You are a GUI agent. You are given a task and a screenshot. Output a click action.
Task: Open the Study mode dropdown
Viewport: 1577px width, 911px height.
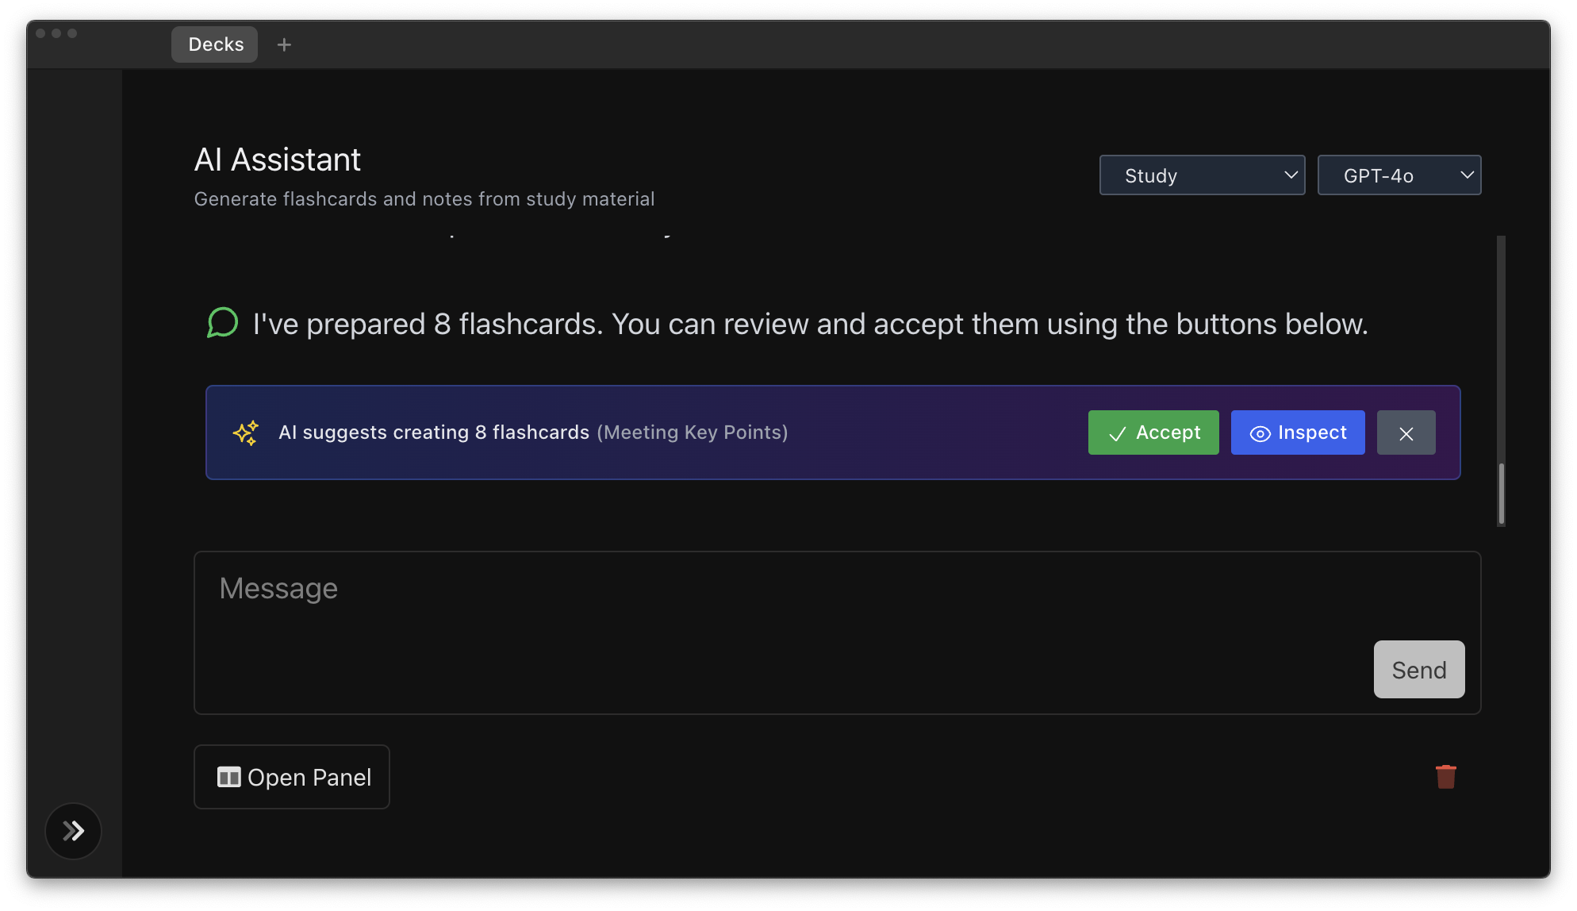tap(1201, 175)
